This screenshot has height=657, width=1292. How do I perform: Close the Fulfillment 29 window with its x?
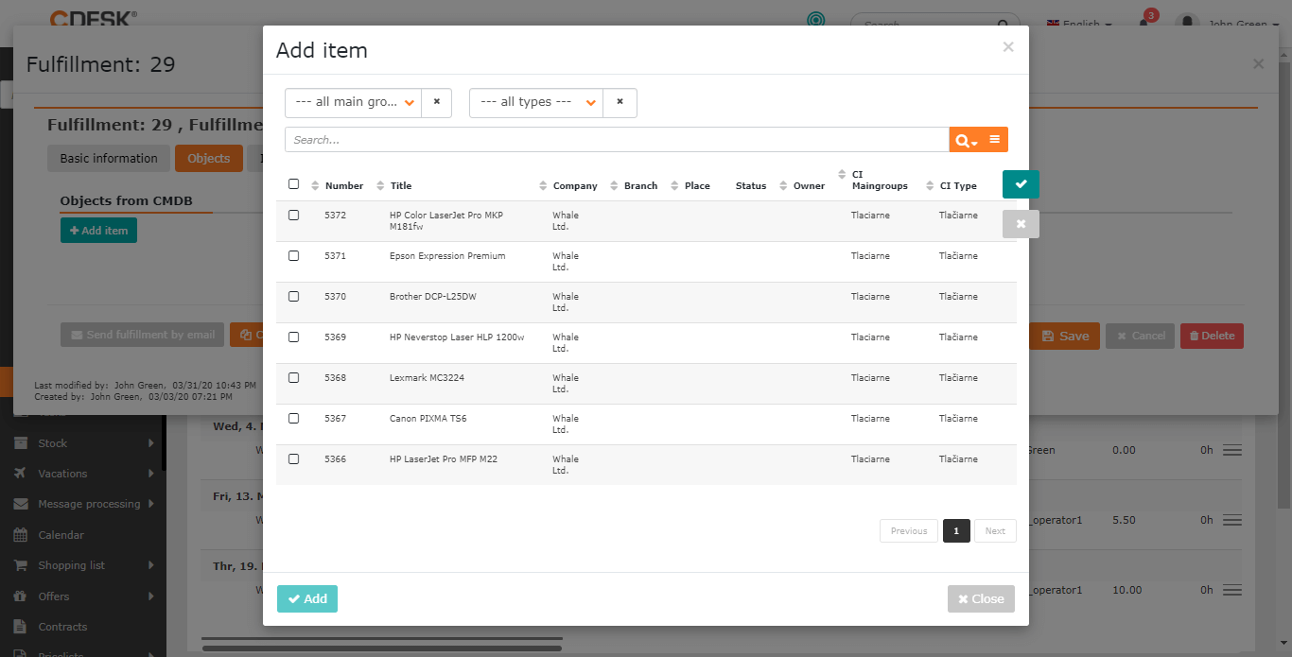click(x=1258, y=64)
